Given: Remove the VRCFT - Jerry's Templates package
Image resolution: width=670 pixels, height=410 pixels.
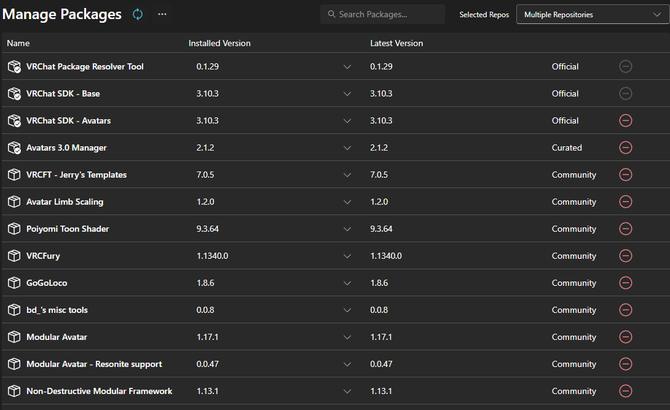Looking at the screenshot, I should pos(626,175).
